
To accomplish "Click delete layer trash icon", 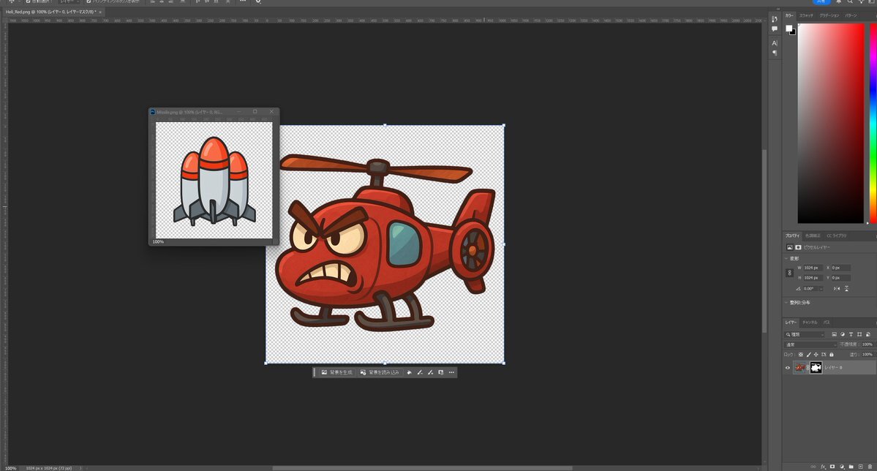I will pos(870,467).
